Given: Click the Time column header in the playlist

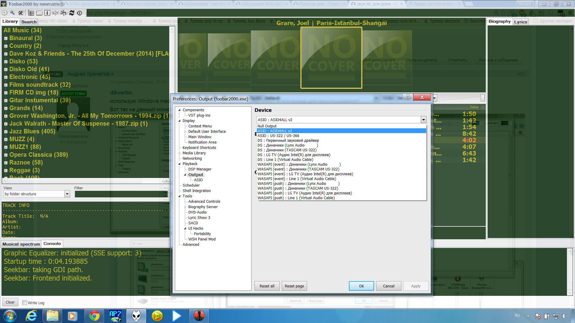Looking at the screenshot, I should point(474,107).
